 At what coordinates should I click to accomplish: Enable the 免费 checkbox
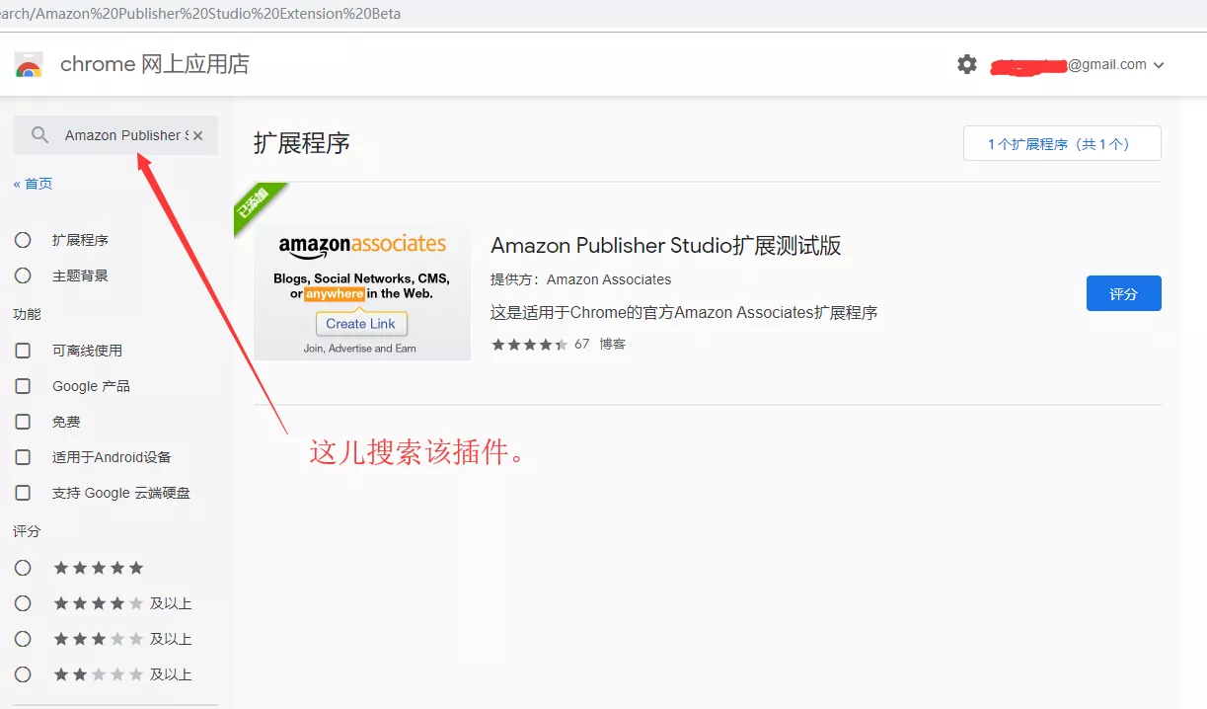pos(23,422)
